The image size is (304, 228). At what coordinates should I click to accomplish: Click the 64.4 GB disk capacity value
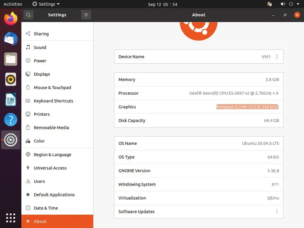tap(271, 121)
